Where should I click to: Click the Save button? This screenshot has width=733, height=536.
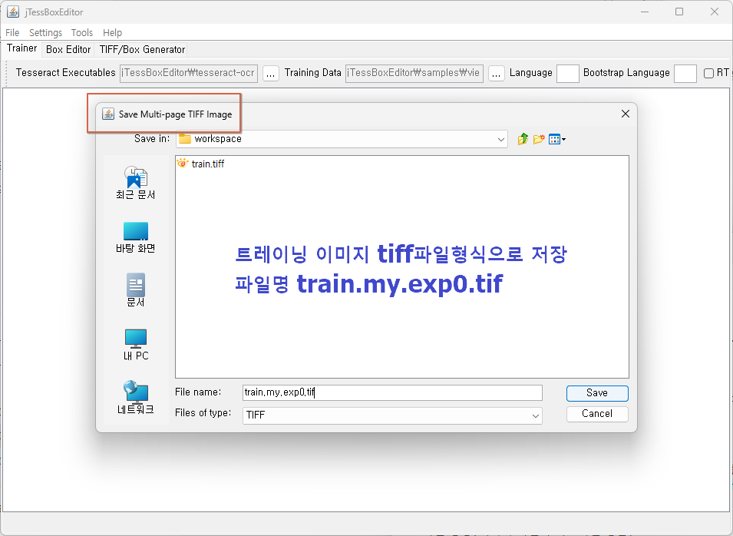tap(597, 393)
